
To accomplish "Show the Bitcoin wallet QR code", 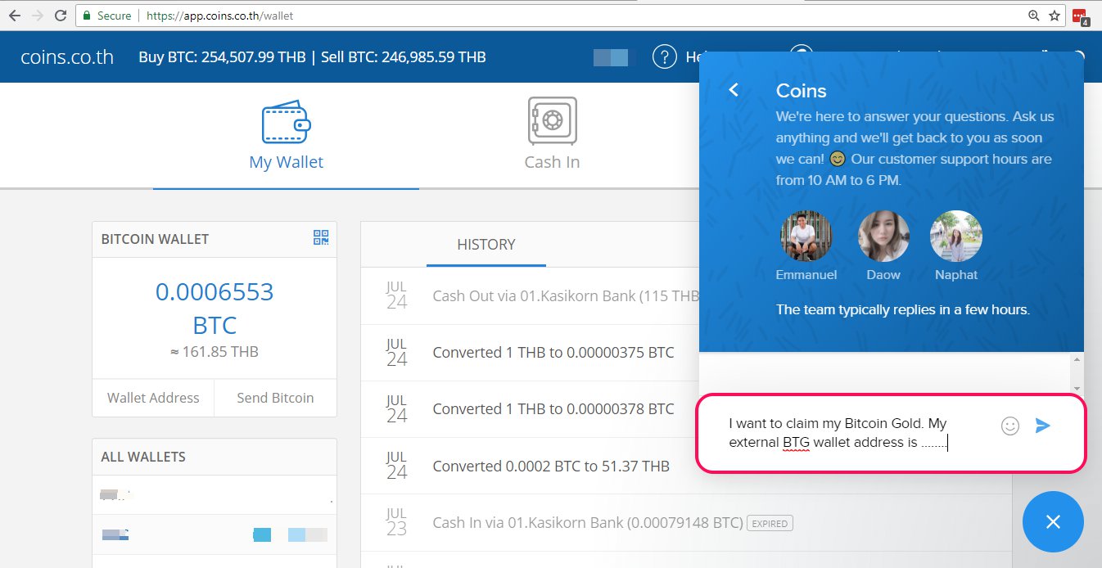I will coord(321,238).
